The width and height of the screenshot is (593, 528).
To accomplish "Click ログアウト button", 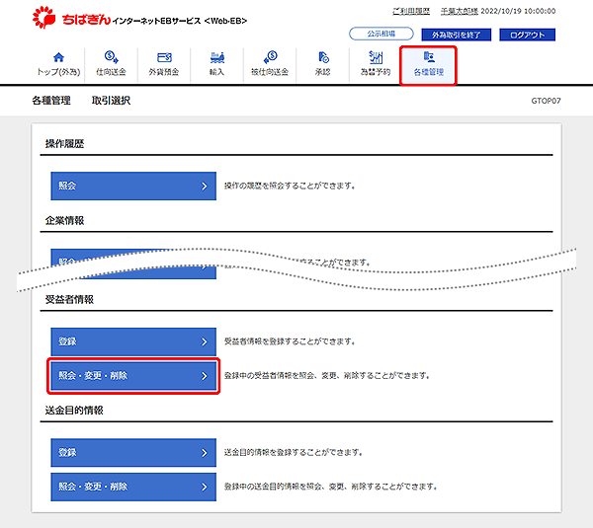I will [527, 35].
